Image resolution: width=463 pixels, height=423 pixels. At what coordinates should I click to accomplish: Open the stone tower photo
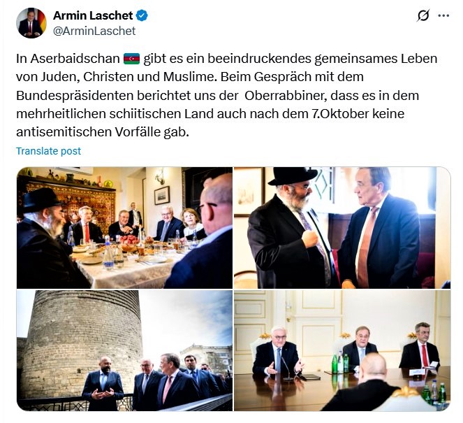pos(124,350)
